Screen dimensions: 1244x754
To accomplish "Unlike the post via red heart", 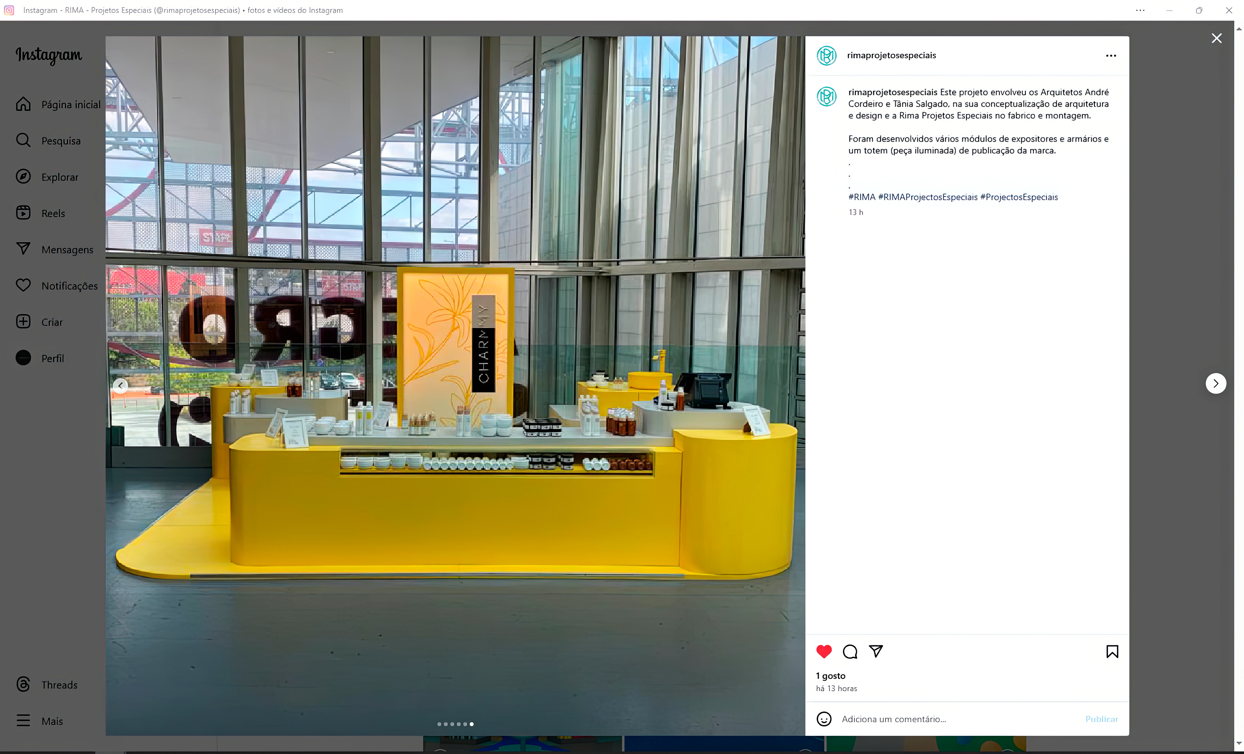I will 824,652.
